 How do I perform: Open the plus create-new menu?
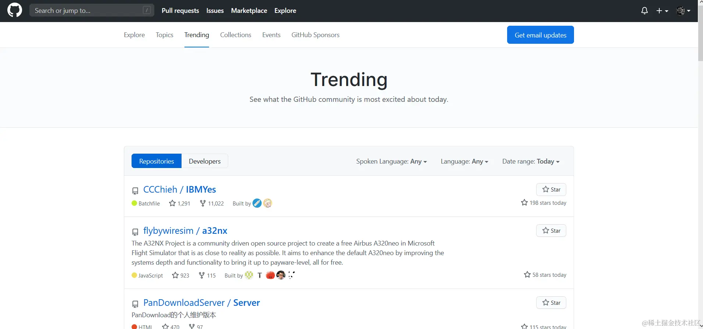[662, 11]
